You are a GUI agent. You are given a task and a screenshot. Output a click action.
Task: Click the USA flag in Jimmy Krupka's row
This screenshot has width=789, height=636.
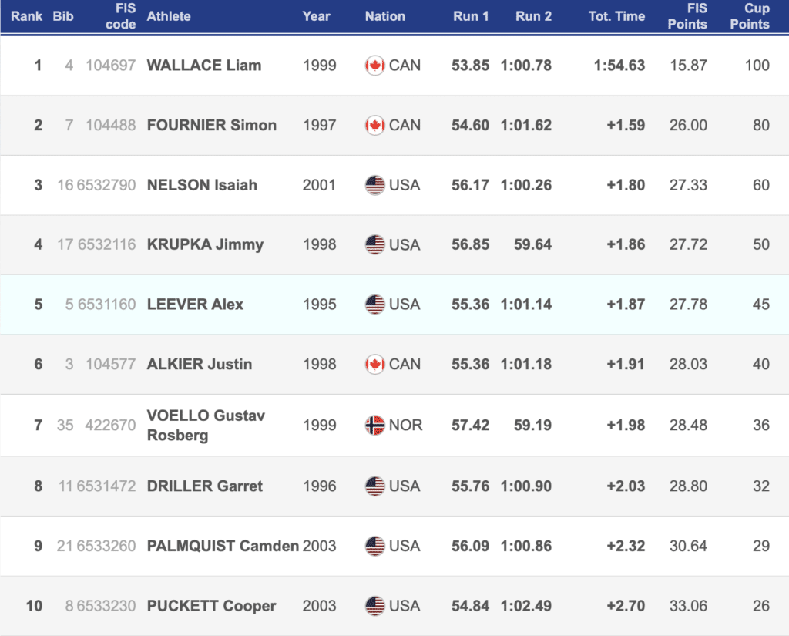(374, 244)
